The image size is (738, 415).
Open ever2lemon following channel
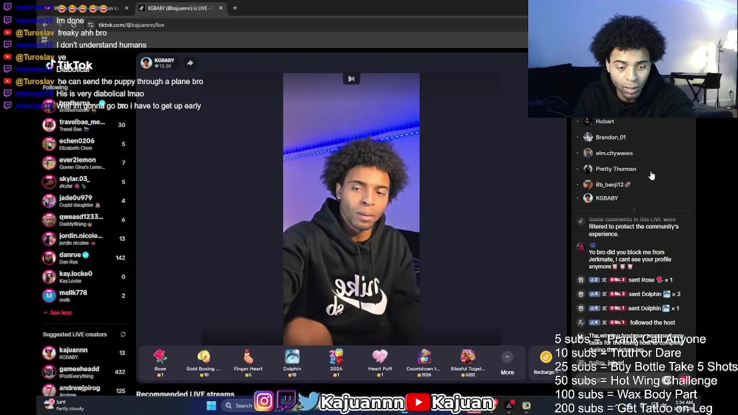pos(84,163)
